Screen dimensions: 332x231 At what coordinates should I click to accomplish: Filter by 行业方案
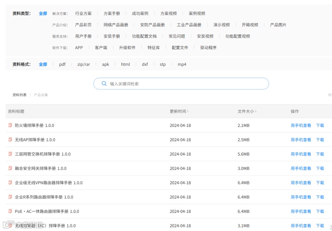coord(83,14)
